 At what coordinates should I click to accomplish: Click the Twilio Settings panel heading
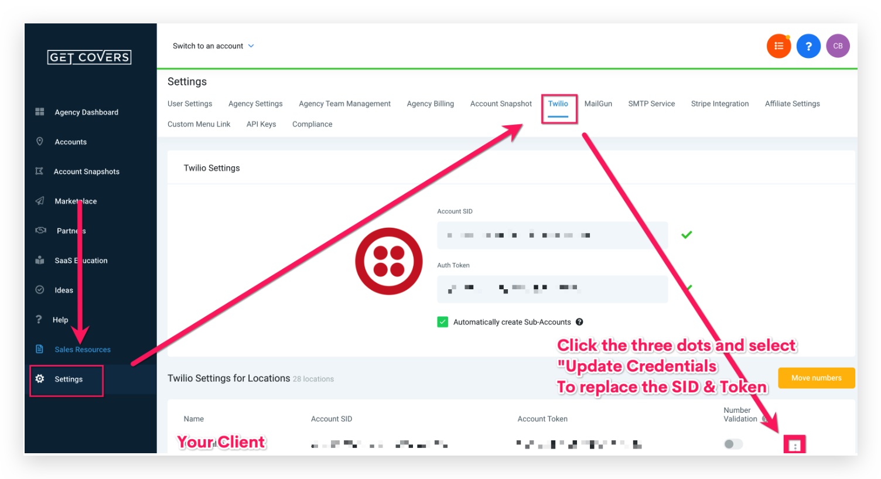click(211, 168)
